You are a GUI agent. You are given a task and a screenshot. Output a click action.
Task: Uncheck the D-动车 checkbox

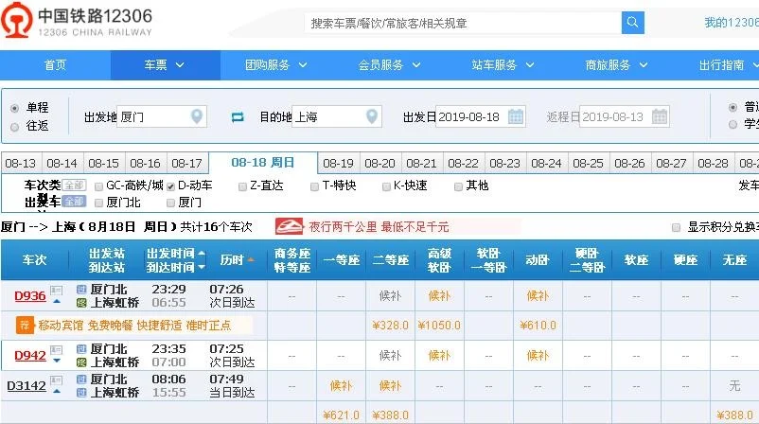click(170, 186)
